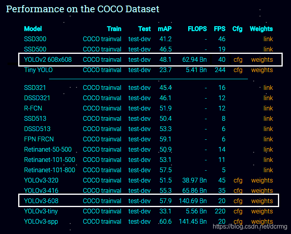Viewport: 291px width, 234px height.
Task: Select the YOLOv3-spp model name
Action: [41, 222]
